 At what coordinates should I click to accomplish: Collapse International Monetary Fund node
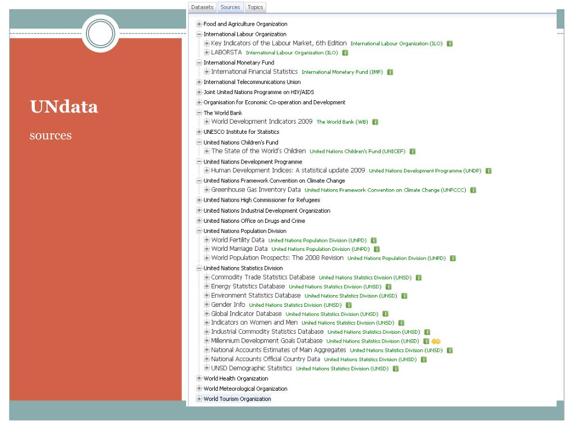tap(199, 63)
